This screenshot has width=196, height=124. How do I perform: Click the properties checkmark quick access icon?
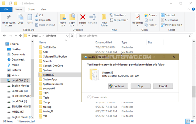coord(11,3)
